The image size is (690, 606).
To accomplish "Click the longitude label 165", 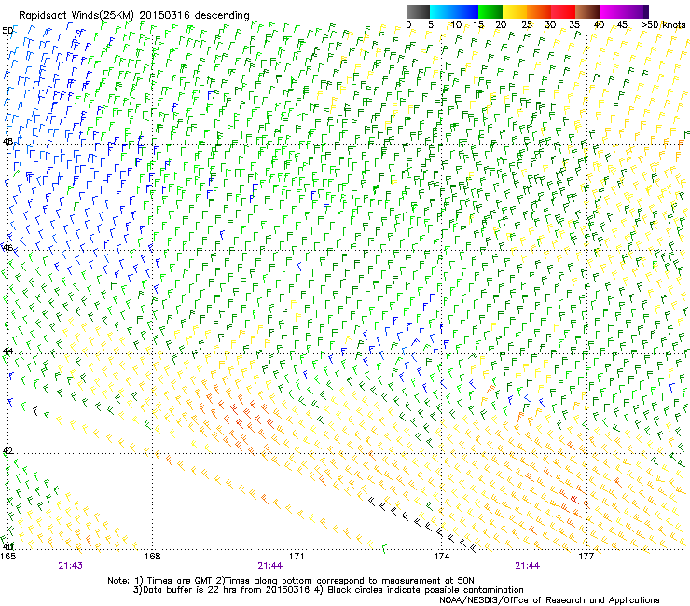I will coord(7,557).
